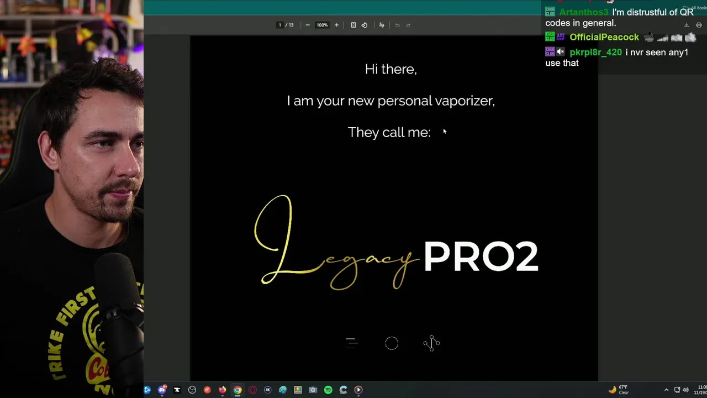Image resolution: width=707 pixels, height=398 pixels.
Task: Open the camera app taskbar icon
Action: 313,390
